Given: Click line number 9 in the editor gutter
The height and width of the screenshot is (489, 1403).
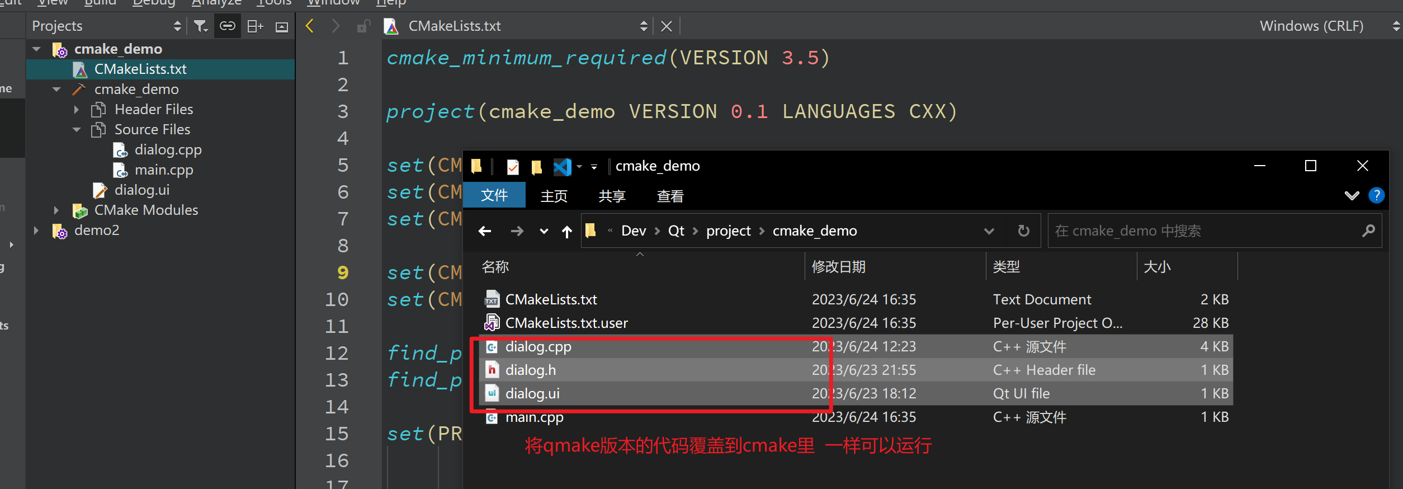Looking at the screenshot, I should (x=342, y=272).
